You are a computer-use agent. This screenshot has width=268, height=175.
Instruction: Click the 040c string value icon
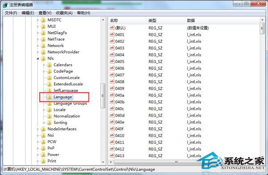click(112, 108)
